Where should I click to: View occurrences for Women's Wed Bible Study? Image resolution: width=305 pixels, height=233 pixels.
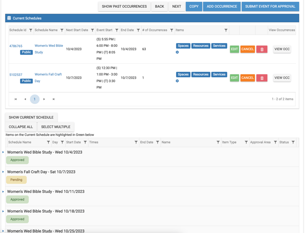point(282,49)
